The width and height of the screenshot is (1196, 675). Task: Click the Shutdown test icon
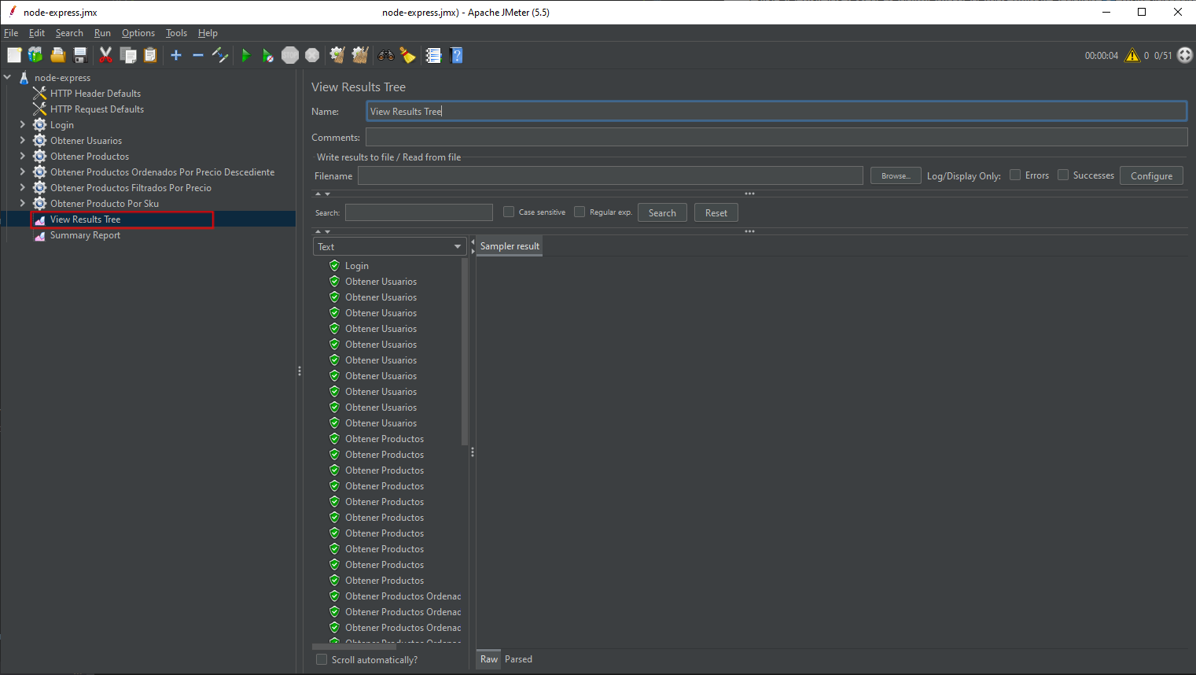(x=312, y=55)
